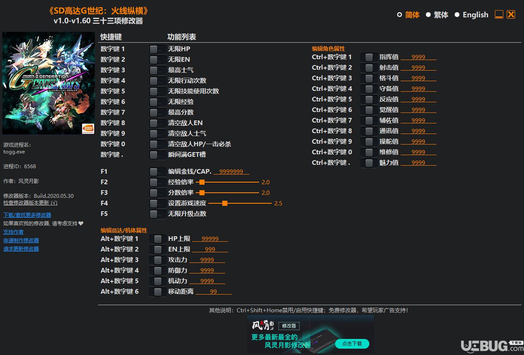Select 简体 language option
The height and width of the screenshot is (355, 524).
(x=408, y=15)
